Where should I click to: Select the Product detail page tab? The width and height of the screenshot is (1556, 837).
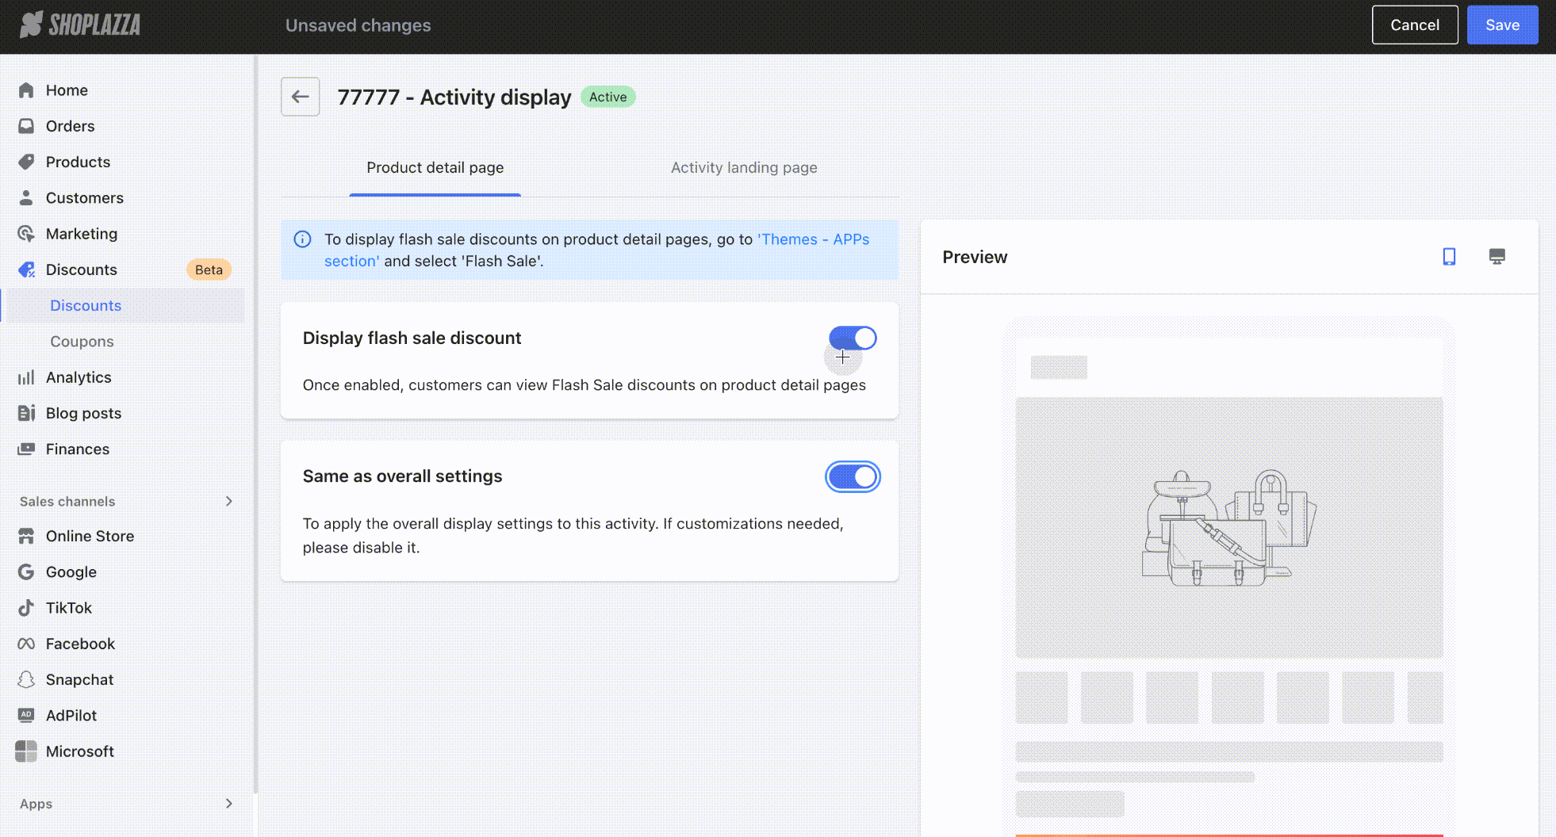(435, 168)
